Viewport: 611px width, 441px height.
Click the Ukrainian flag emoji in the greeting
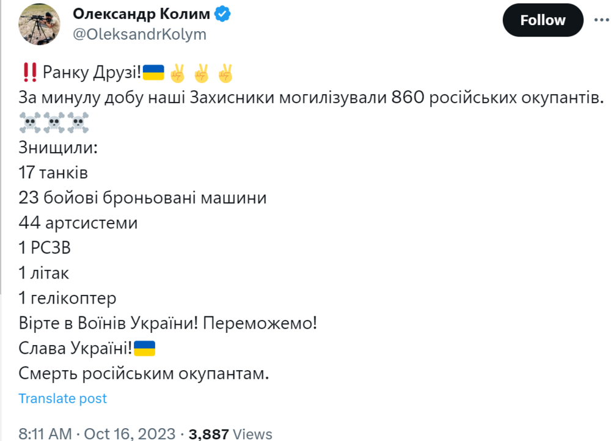[153, 71]
